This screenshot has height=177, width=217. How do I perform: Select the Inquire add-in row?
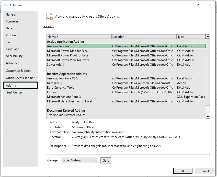[126, 92]
